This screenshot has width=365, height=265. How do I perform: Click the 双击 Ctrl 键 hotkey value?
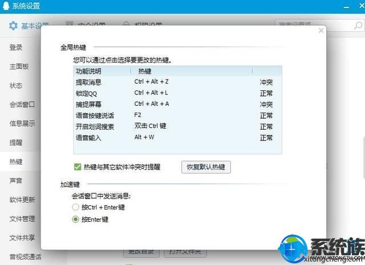(150, 126)
